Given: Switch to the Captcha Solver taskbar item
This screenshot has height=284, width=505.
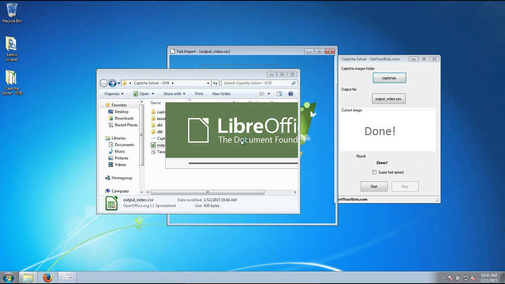Looking at the screenshot, I should (x=67, y=278).
